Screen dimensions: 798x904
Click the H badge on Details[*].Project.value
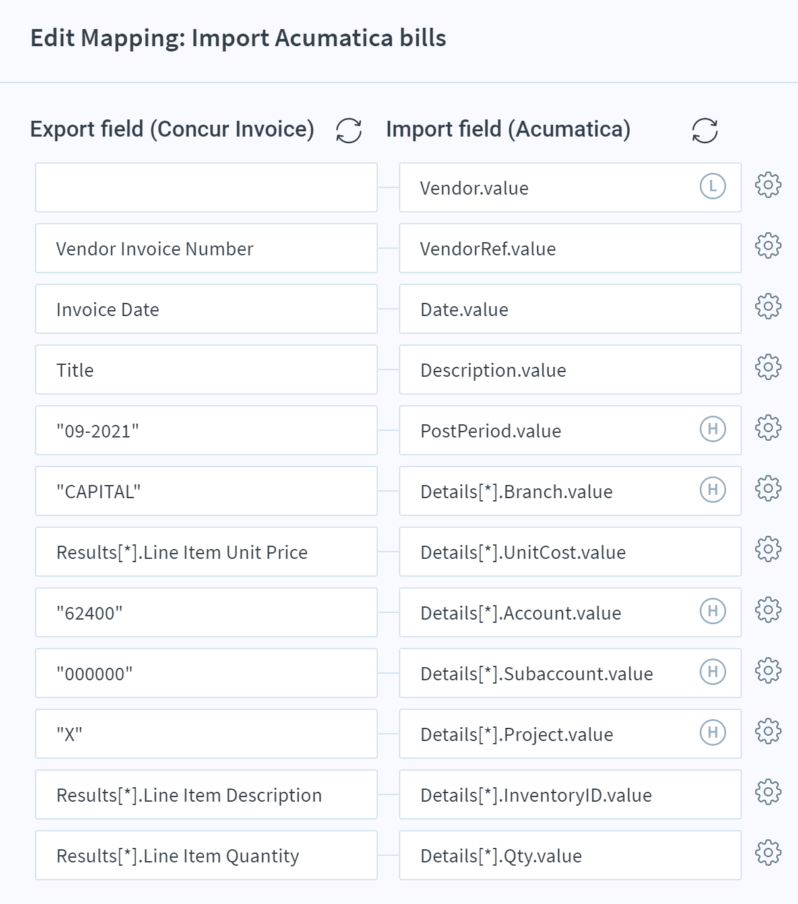[713, 732]
